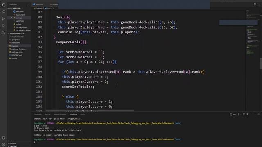Kill the terminal with trash icon

click(248, 114)
